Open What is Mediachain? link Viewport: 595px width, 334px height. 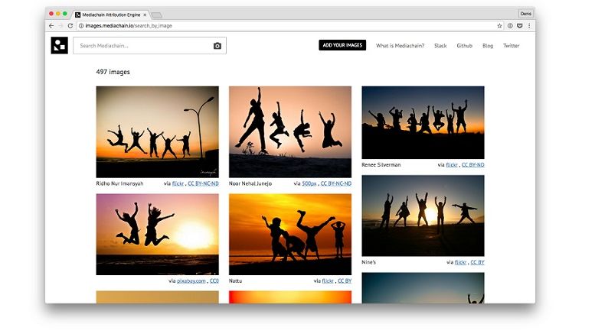tap(400, 45)
